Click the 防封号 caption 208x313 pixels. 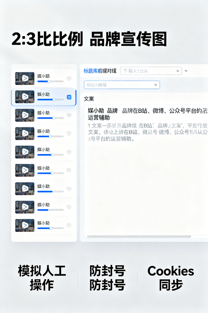point(108,278)
